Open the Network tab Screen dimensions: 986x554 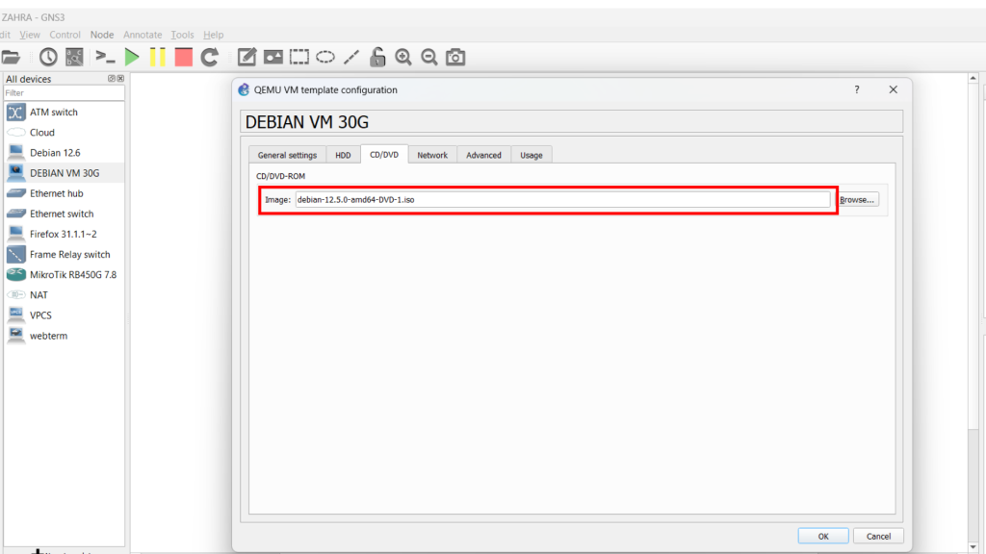click(x=432, y=155)
